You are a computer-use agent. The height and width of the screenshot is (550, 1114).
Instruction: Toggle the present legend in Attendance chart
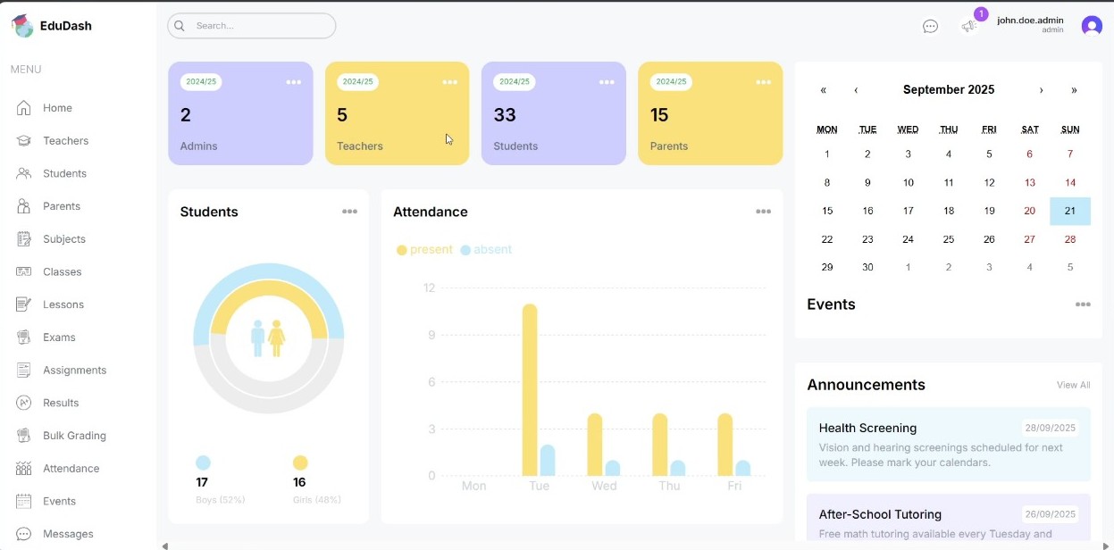(425, 250)
